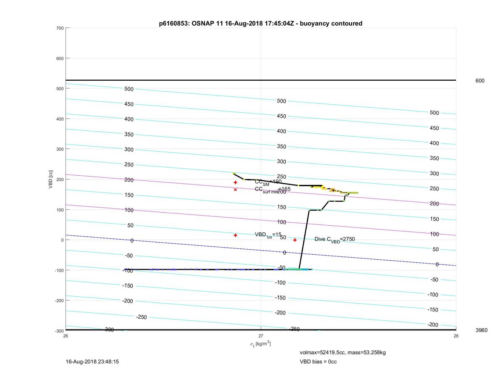Select the 'VBD [cc]' y-axis label
Screen dimensions: 504x372
point(51,179)
